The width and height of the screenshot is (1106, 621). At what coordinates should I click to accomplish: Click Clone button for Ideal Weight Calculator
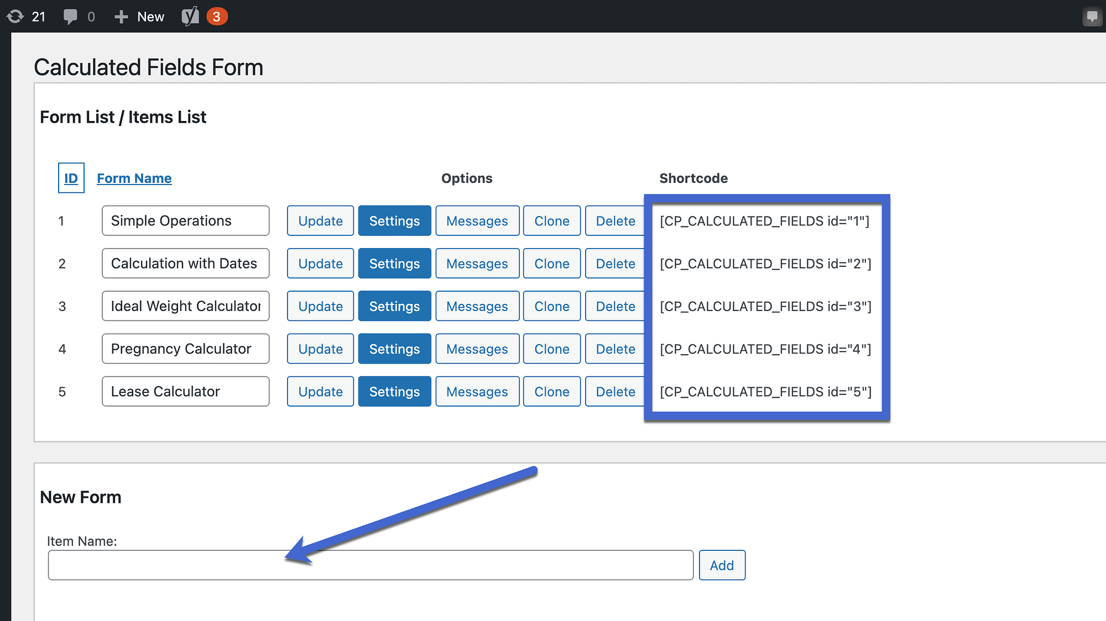(551, 306)
